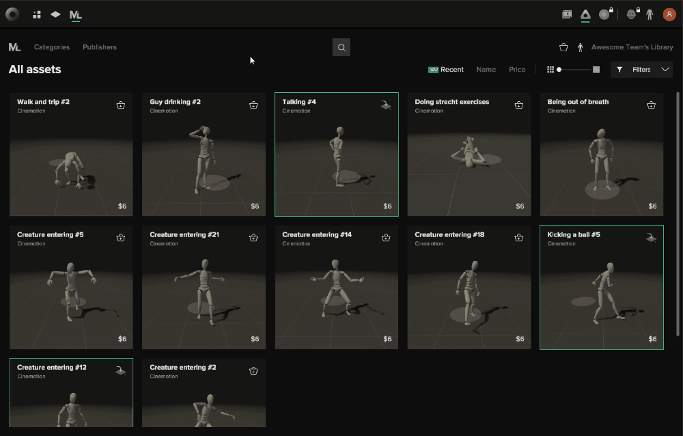The height and width of the screenshot is (436, 683).
Task: Click the character figure icon beside library name
Action: [580, 47]
